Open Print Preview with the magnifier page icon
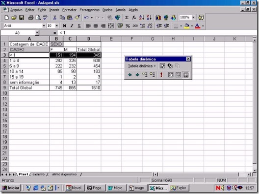The height and width of the screenshot is (194, 259). (38, 18)
